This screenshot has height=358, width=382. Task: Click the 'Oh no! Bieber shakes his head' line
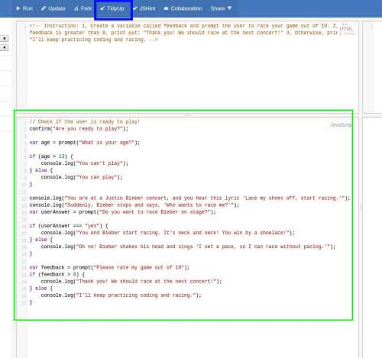coord(188,247)
